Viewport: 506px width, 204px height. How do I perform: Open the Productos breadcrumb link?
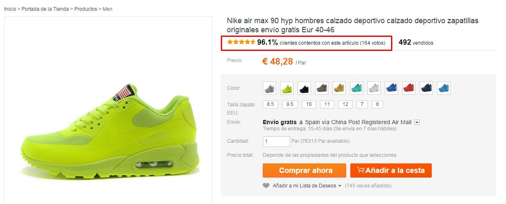(86, 9)
